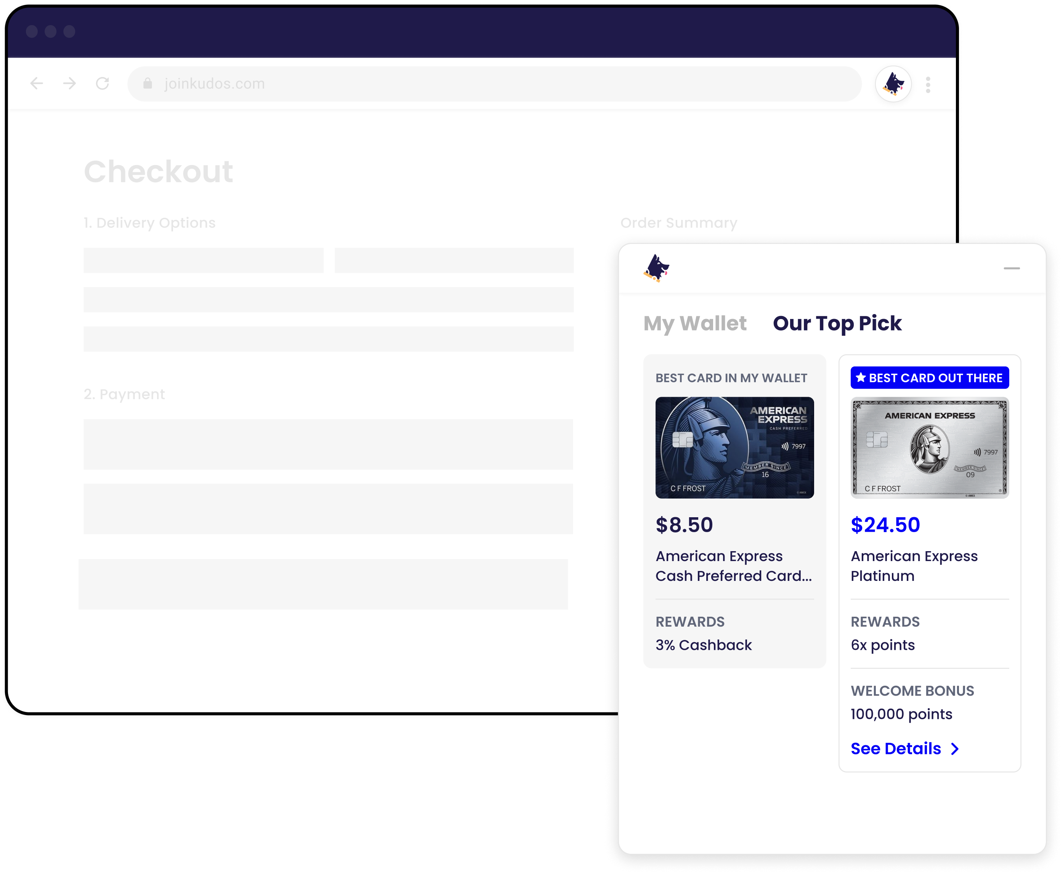Open the See Details link
This screenshot has height=874, width=1063.
pyautogui.click(x=895, y=749)
